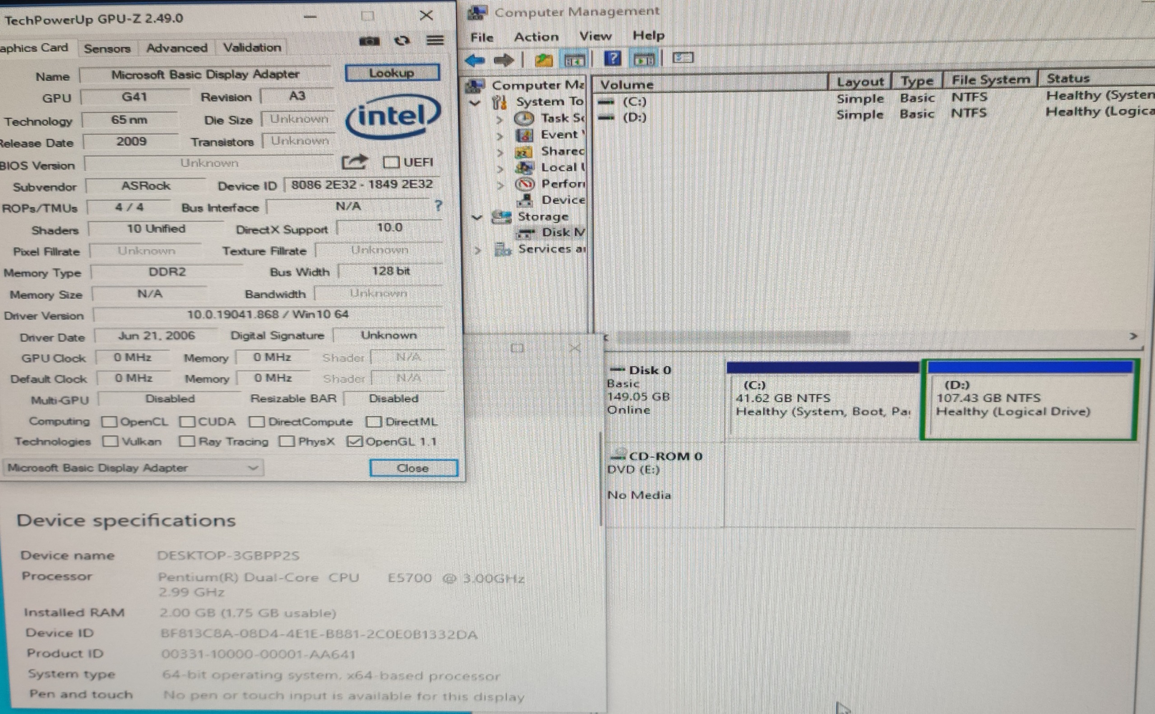Click the BIOS export share icon
This screenshot has width=1155, height=714.
coord(354,162)
